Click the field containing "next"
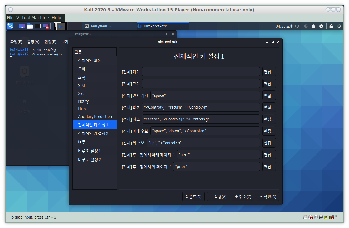349x228 pixels. (218, 155)
